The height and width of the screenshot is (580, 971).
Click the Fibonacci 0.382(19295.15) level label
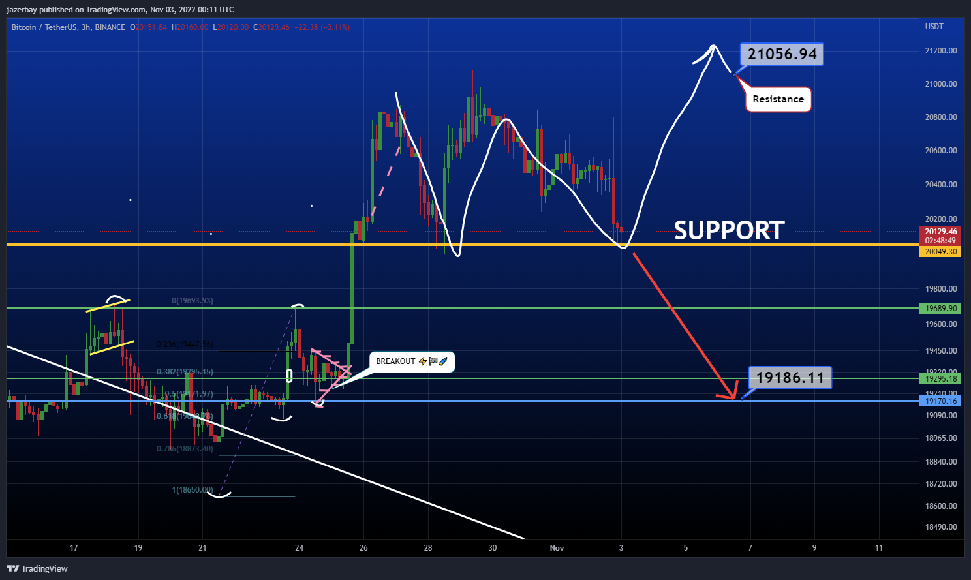pos(185,372)
